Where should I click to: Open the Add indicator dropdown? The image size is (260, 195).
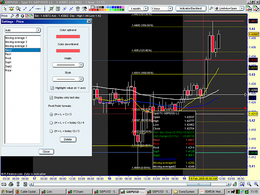[x=22, y=30]
